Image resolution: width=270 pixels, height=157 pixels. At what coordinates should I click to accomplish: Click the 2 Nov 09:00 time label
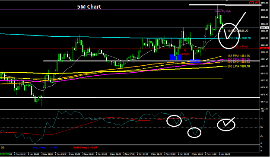(x=170, y=154)
